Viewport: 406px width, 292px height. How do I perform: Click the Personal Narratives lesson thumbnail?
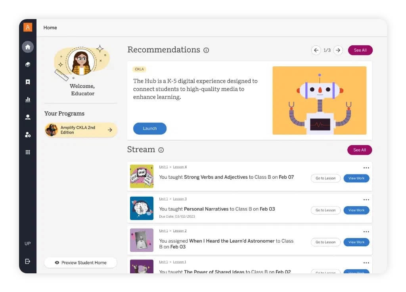pyautogui.click(x=142, y=208)
